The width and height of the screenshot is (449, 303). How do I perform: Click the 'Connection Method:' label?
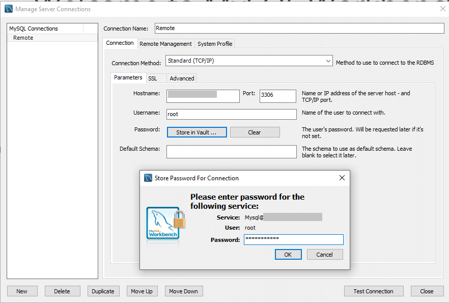point(136,63)
